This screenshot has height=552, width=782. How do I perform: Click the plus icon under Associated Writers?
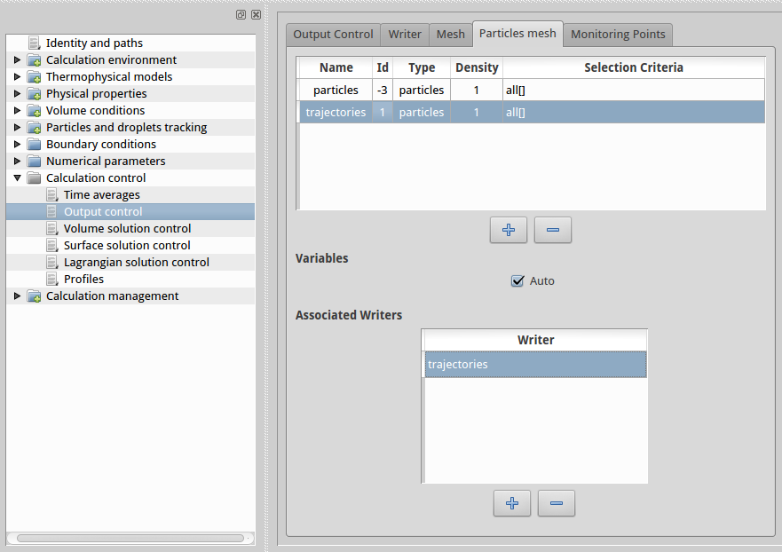point(512,503)
